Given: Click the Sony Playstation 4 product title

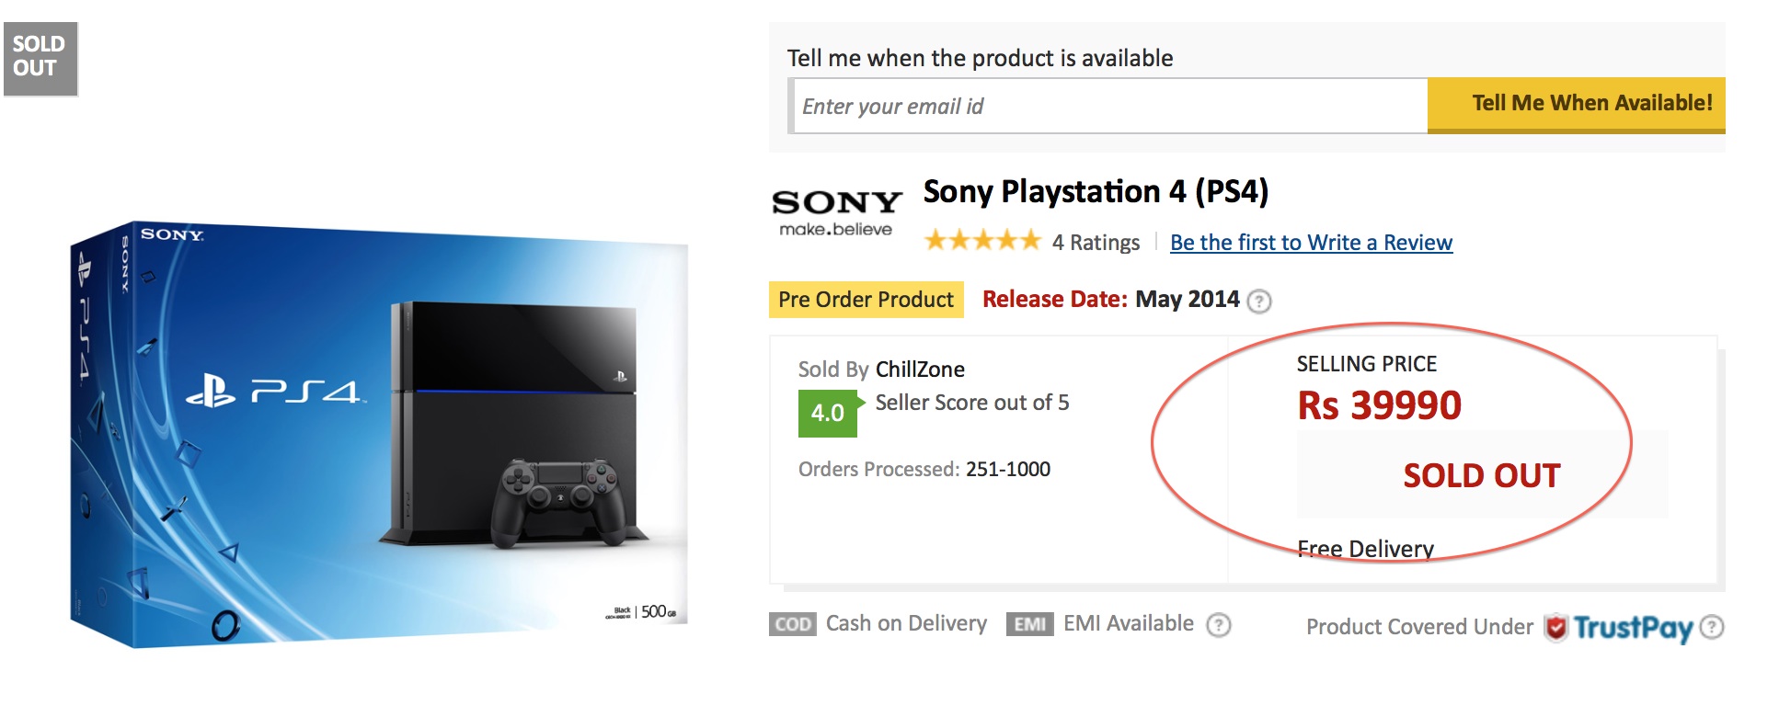Looking at the screenshot, I should pos(1096,192).
